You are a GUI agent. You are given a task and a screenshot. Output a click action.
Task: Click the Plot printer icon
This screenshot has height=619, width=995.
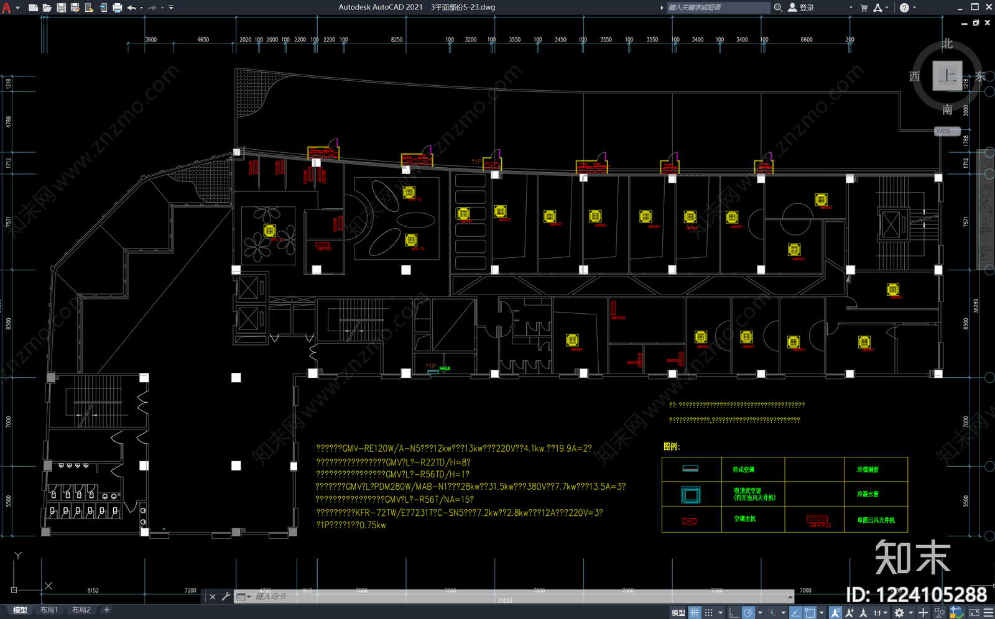pyautogui.click(x=117, y=7)
